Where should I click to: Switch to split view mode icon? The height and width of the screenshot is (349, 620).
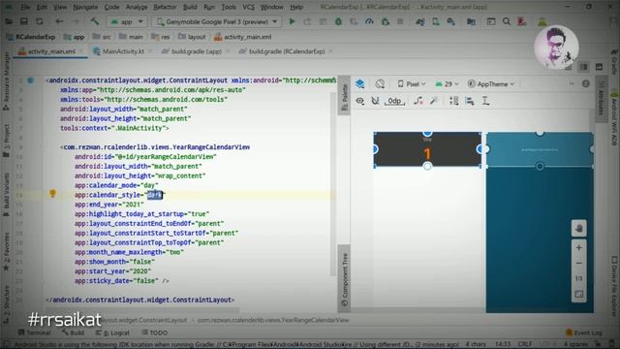point(583,67)
